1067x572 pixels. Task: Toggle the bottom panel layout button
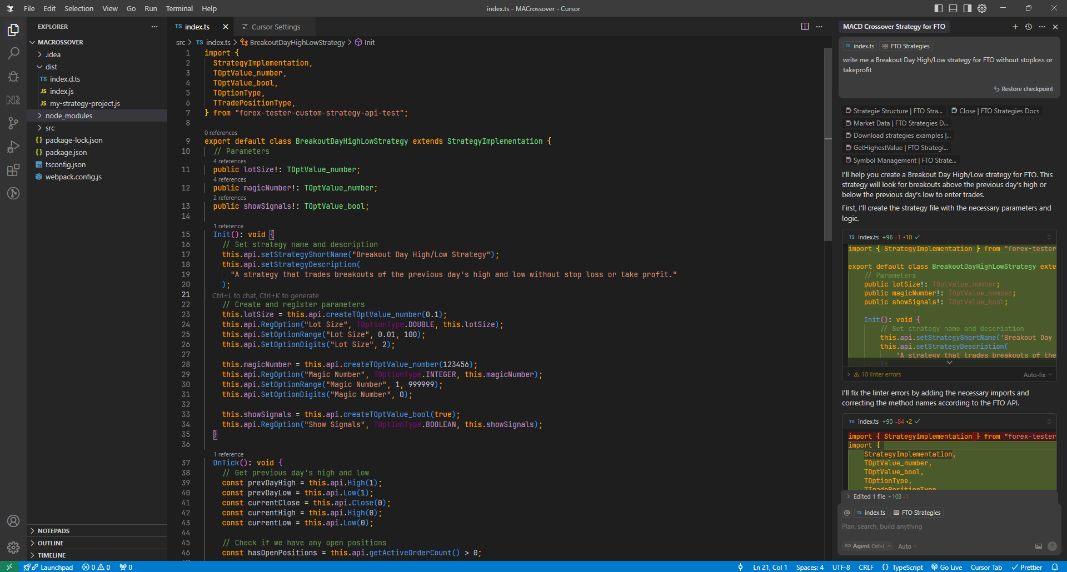click(x=953, y=8)
